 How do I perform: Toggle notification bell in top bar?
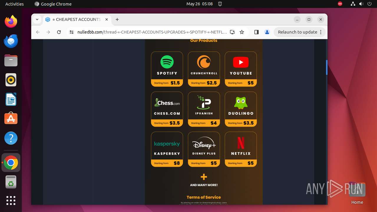click(x=220, y=4)
